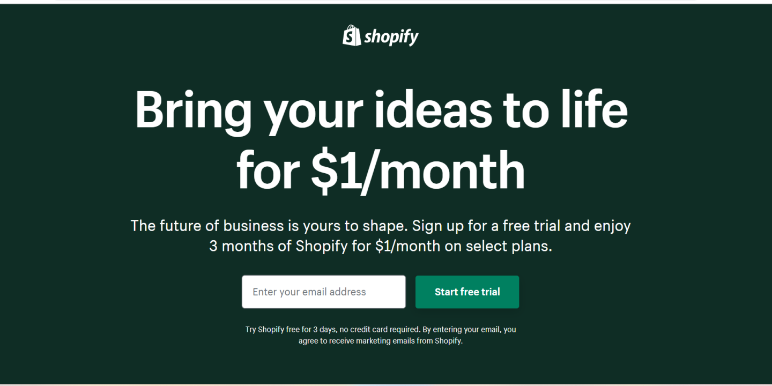Screen dimensions: 772x386
Task: Click 'agree to receive marketing emails' disclaimer line
Action: [x=381, y=340]
